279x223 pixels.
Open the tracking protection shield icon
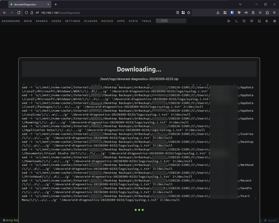pyautogui.click(x=26, y=13)
